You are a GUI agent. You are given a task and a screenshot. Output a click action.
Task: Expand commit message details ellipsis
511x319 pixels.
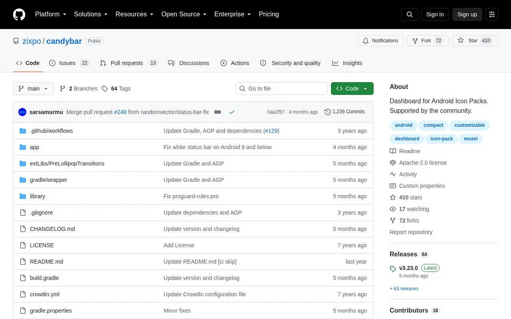click(218, 112)
